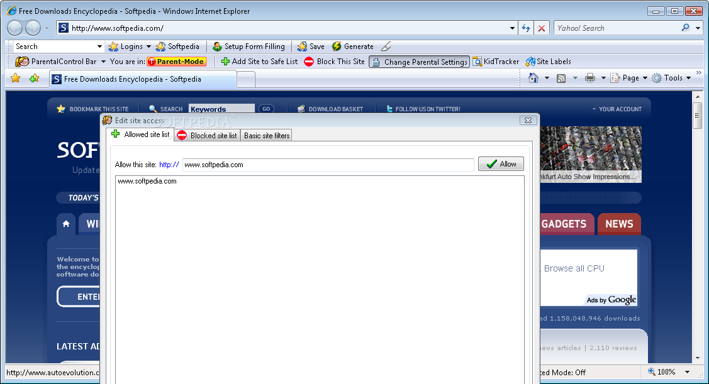Click the GO search button
Image resolution: width=709 pixels, height=384 pixels.
(x=266, y=109)
